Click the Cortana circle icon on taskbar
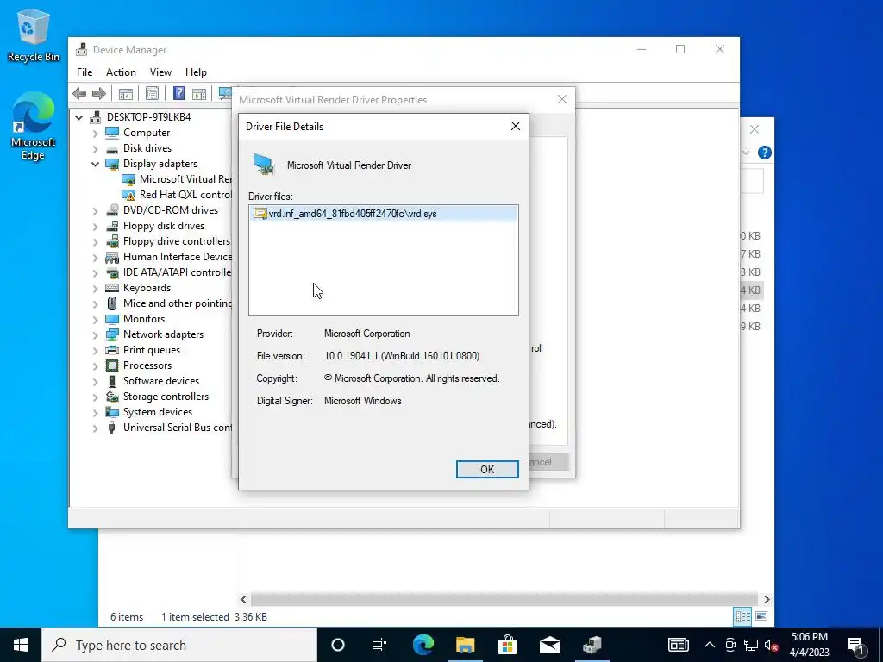The image size is (883, 662). point(337,645)
